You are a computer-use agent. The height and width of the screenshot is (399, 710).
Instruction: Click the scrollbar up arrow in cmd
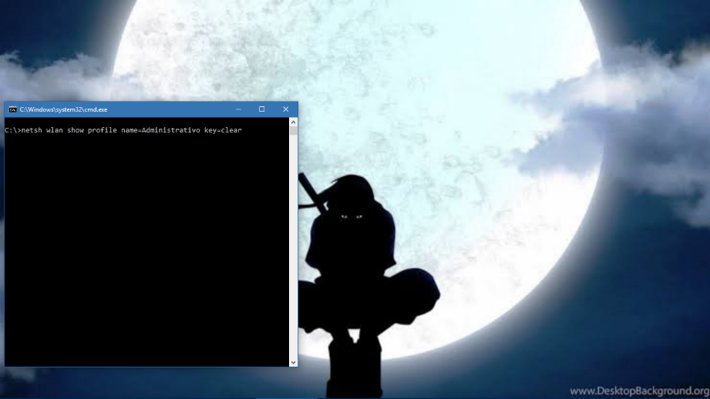[294, 122]
